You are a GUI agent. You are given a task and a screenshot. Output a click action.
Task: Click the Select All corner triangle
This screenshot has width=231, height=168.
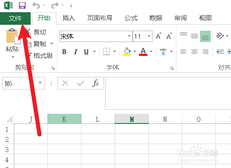(x=10, y=119)
